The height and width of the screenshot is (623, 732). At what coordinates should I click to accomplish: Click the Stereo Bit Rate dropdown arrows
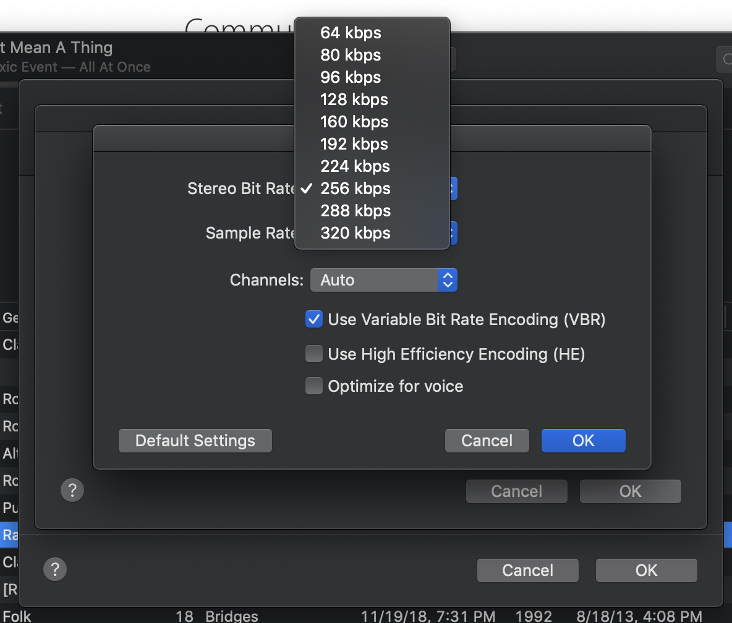pos(452,189)
